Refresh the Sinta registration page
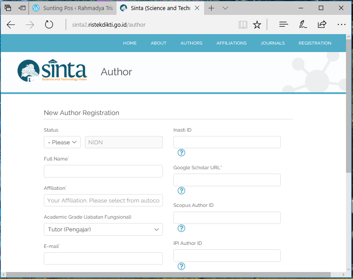Image resolution: width=353 pixels, height=279 pixels. [49, 24]
